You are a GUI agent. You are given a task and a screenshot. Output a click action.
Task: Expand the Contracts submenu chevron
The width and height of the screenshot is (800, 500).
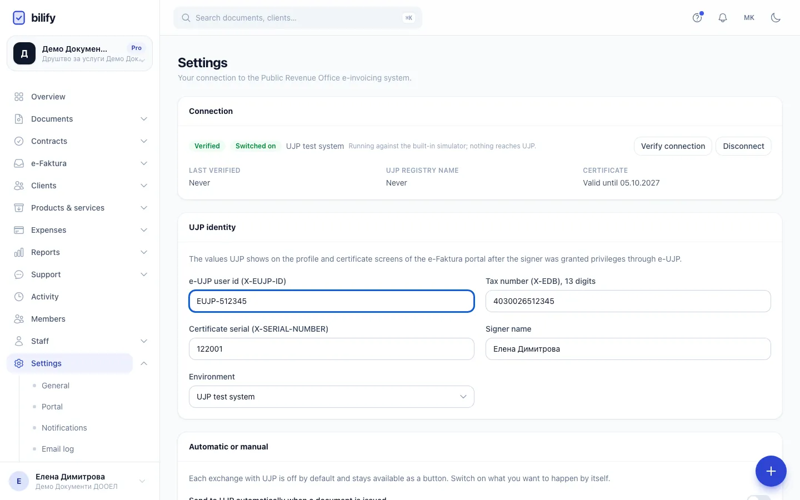click(x=144, y=141)
